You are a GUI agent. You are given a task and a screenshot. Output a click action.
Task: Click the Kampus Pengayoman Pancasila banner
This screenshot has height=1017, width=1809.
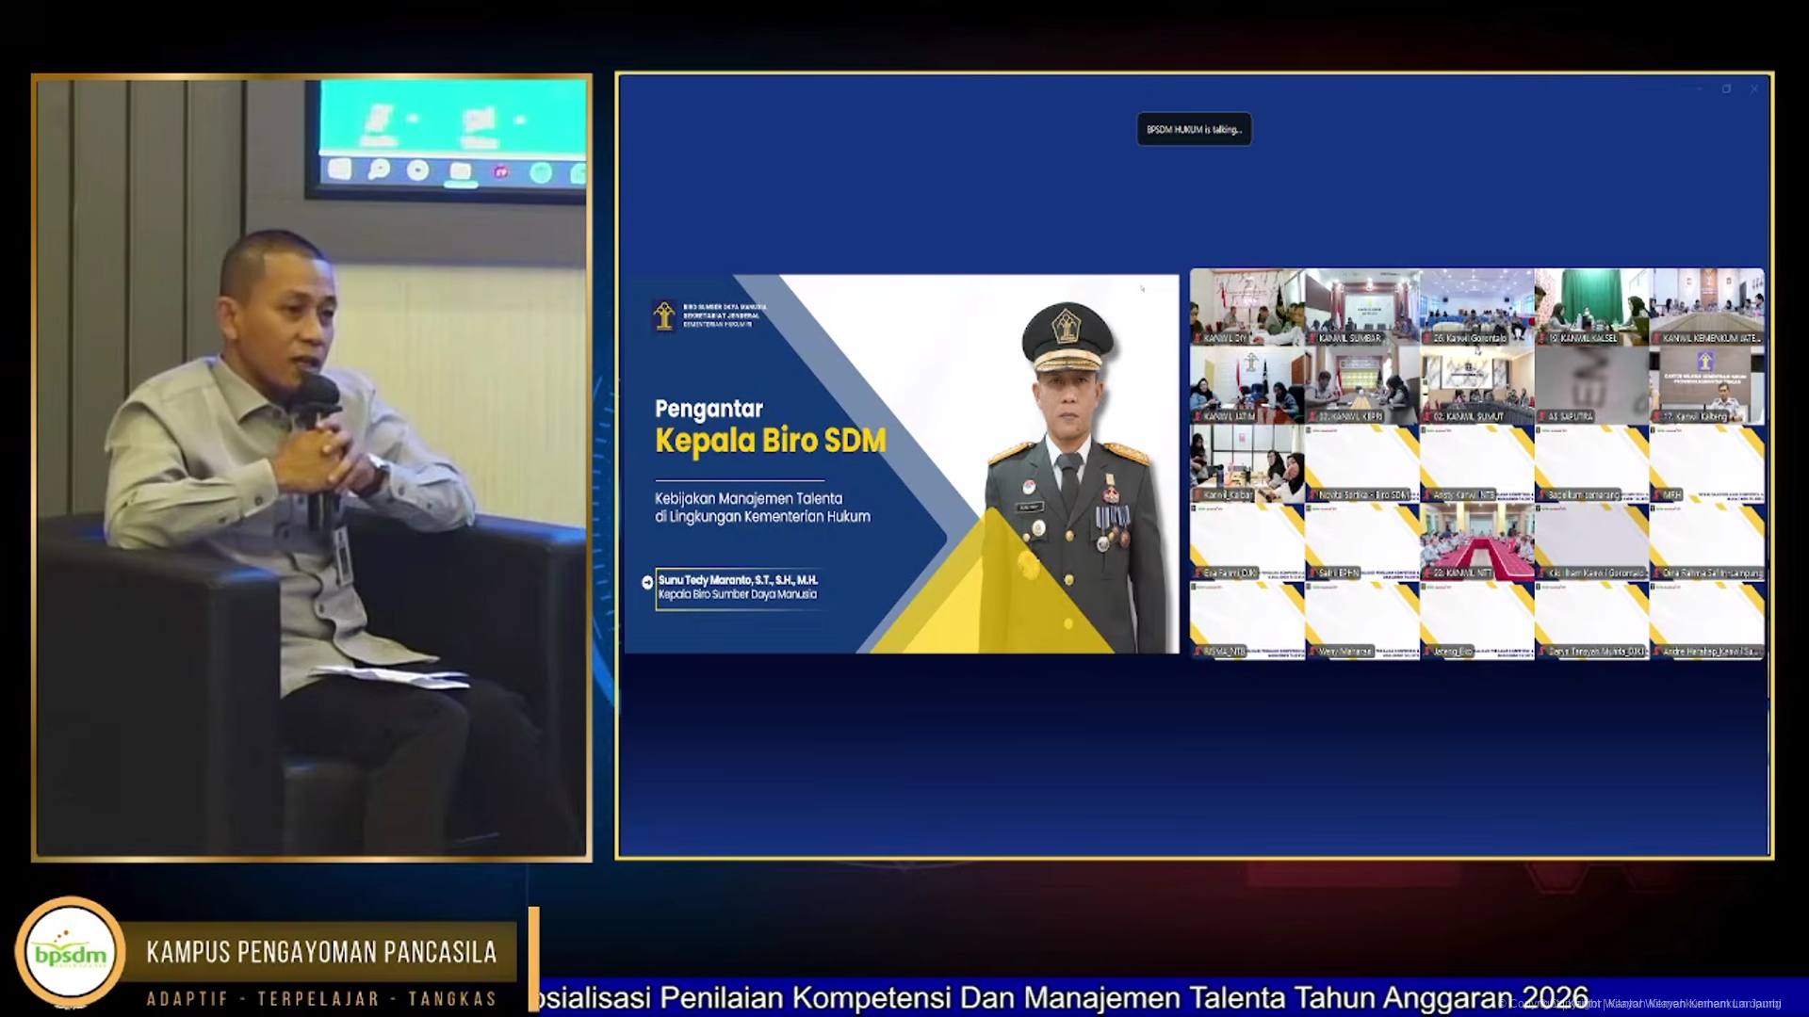click(321, 952)
